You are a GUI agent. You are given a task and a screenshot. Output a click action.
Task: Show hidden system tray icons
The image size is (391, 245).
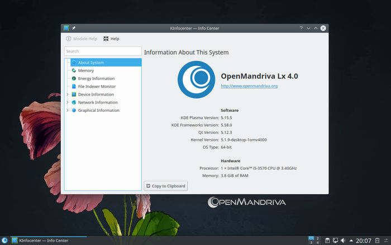coord(351,241)
